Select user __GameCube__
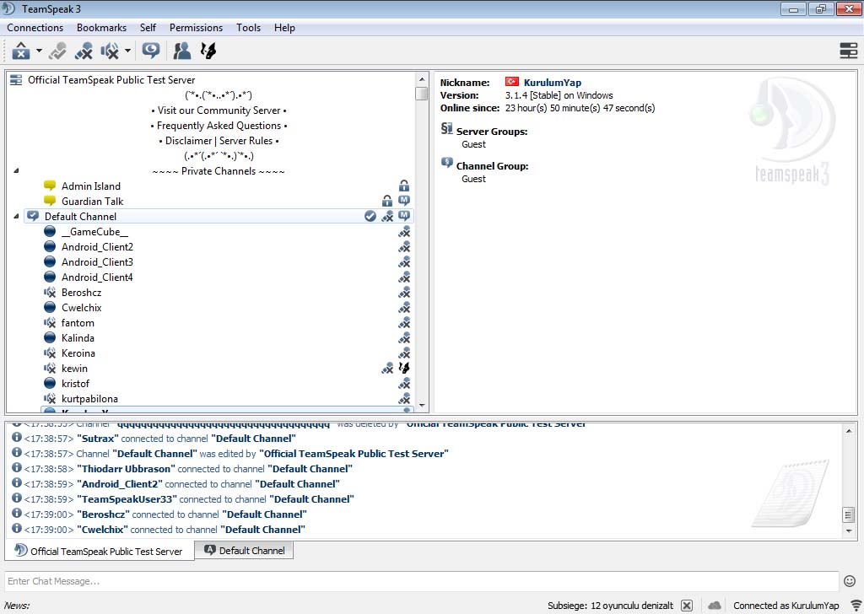 coord(94,232)
